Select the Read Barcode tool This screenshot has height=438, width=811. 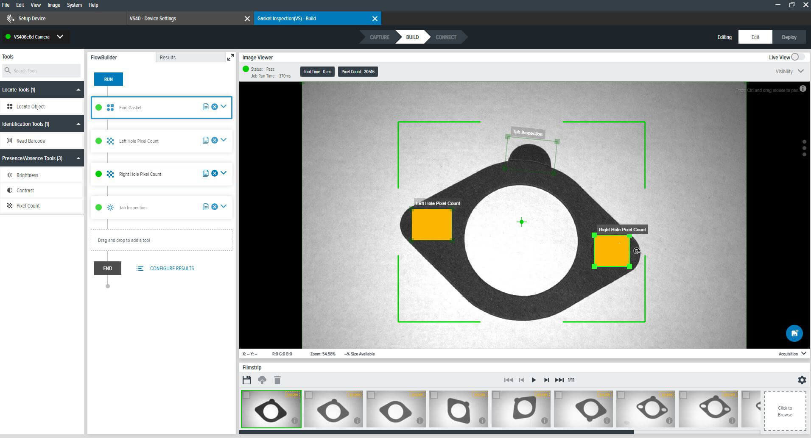tap(30, 140)
